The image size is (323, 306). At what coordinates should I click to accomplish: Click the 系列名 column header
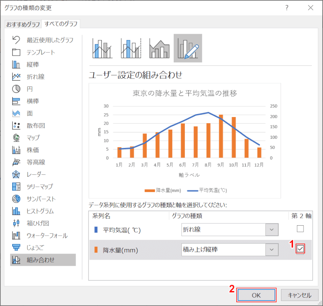pyautogui.click(x=101, y=216)
